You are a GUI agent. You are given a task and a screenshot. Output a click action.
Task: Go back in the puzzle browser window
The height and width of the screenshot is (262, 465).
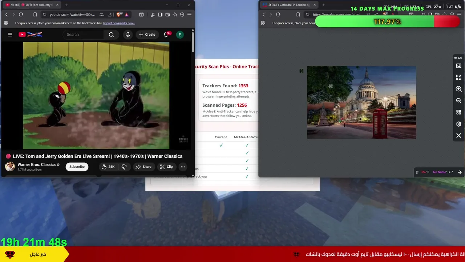tap(264, 15)
